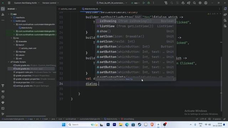Click the project panel horizontal scrollbar
The width and height of the screenshot is (228, 128).
26,116
